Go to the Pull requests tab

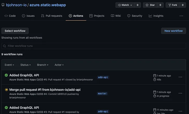52,16
